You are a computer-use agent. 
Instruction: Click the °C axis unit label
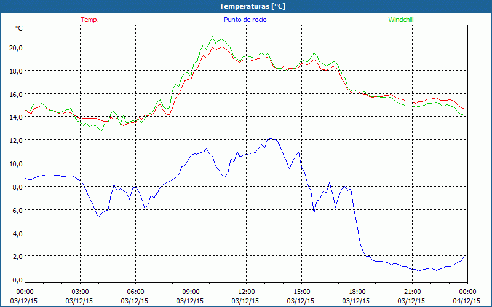point(19,28)
